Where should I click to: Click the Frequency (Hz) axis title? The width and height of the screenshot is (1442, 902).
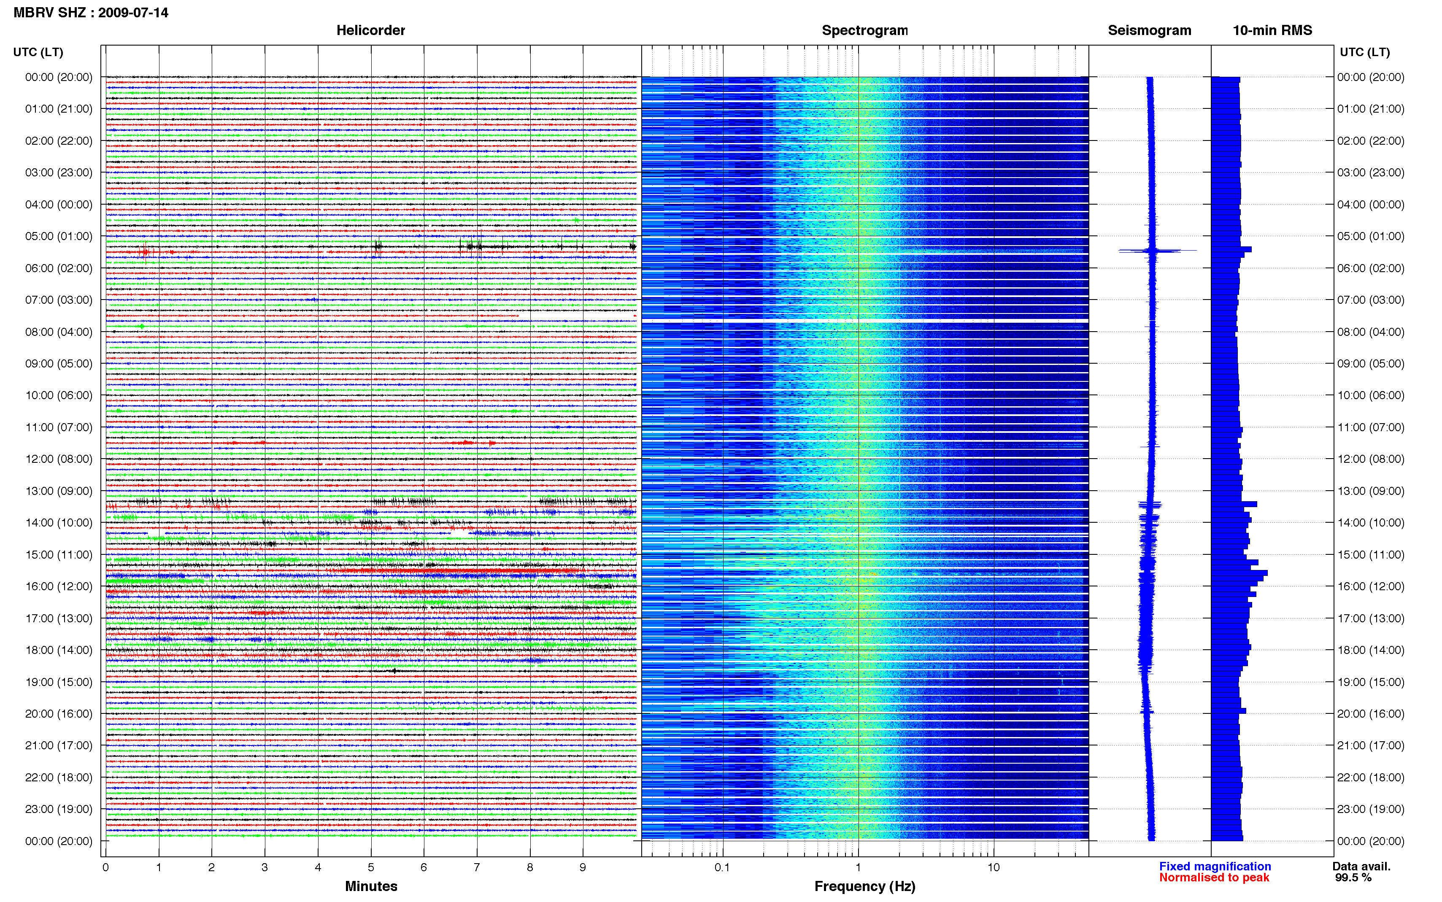pyautogui.click(x=865, y=886)
